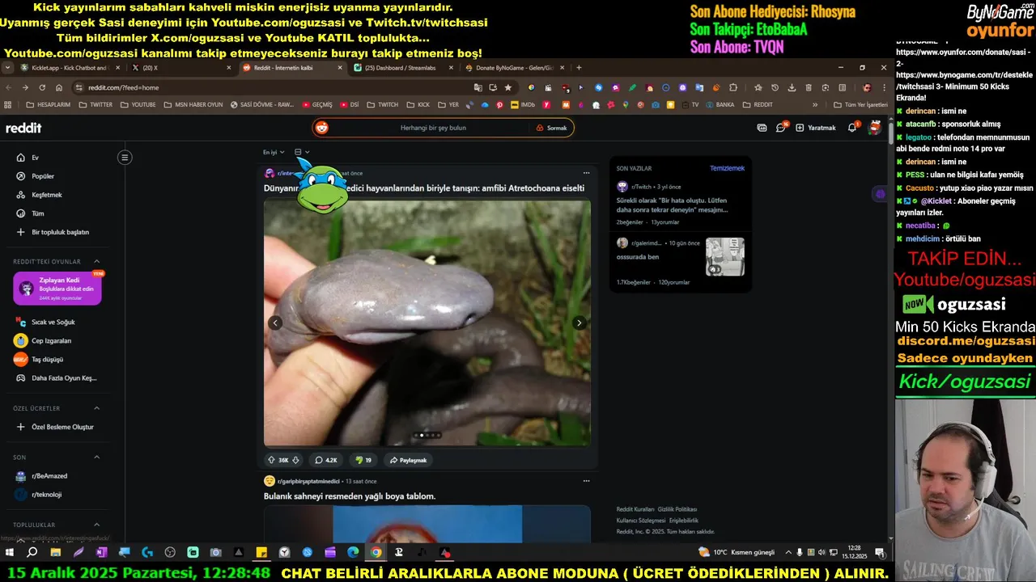Upvote the amphibian post
Viewport: 1036px width, 582px height.
pyautogui.click(x=271, y=460)
